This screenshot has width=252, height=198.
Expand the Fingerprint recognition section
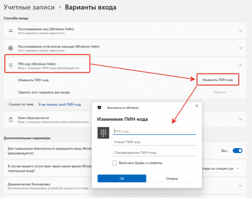pyautogui.click(x=240, y=48)
